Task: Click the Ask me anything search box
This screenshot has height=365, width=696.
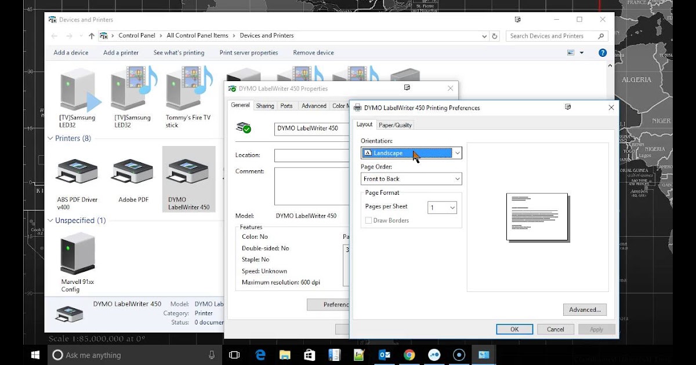Action: 135,355
